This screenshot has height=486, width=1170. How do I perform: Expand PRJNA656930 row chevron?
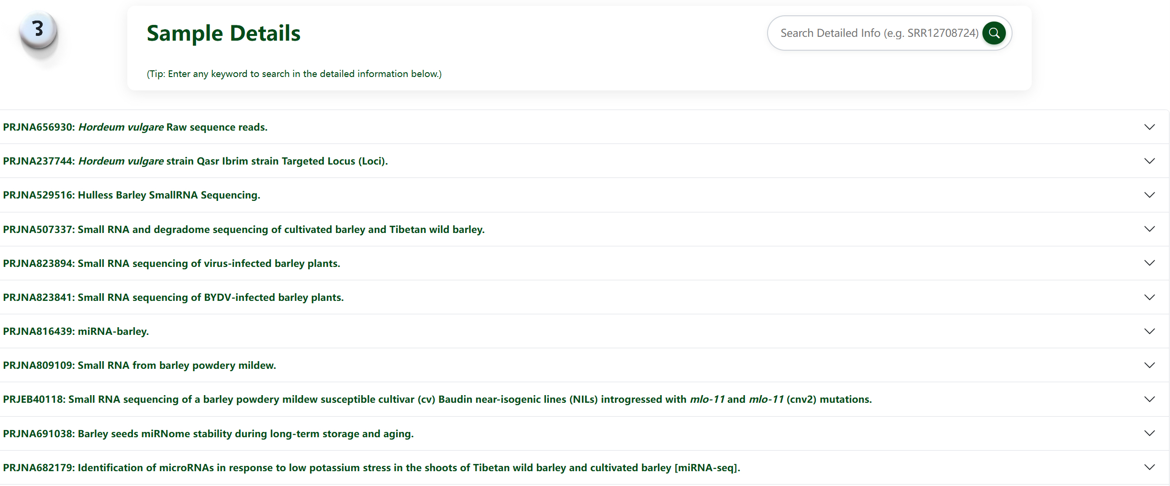click(1149, 127)
